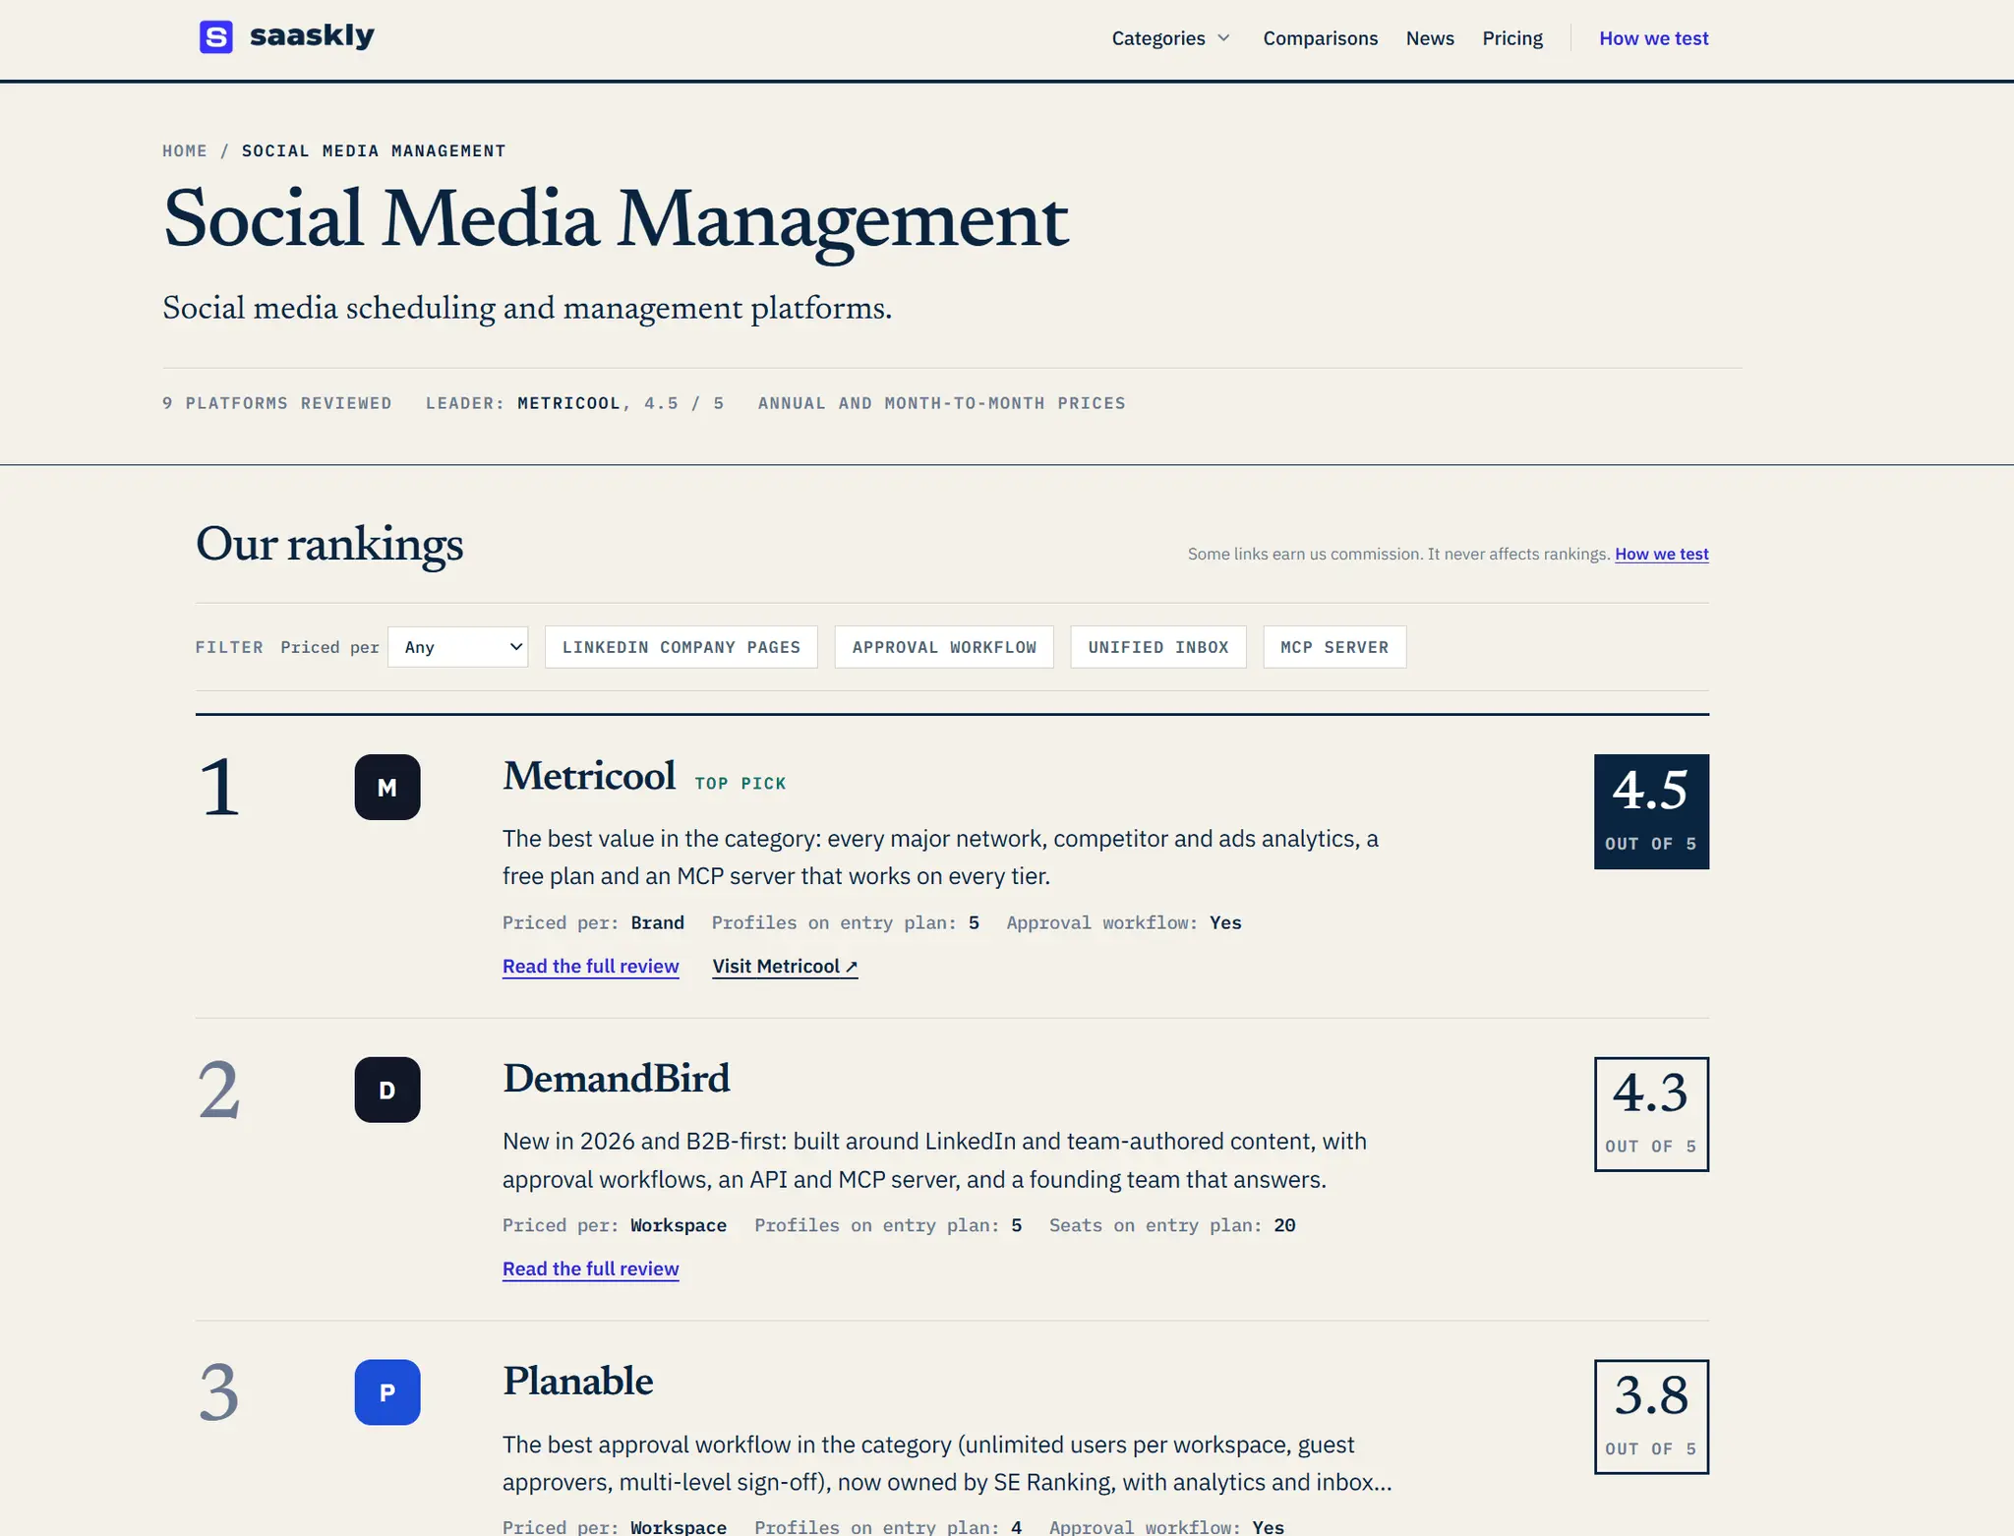Click the DemandBird 4.3 score box
The image size is (2014, 1536).
[1651, 1114]
